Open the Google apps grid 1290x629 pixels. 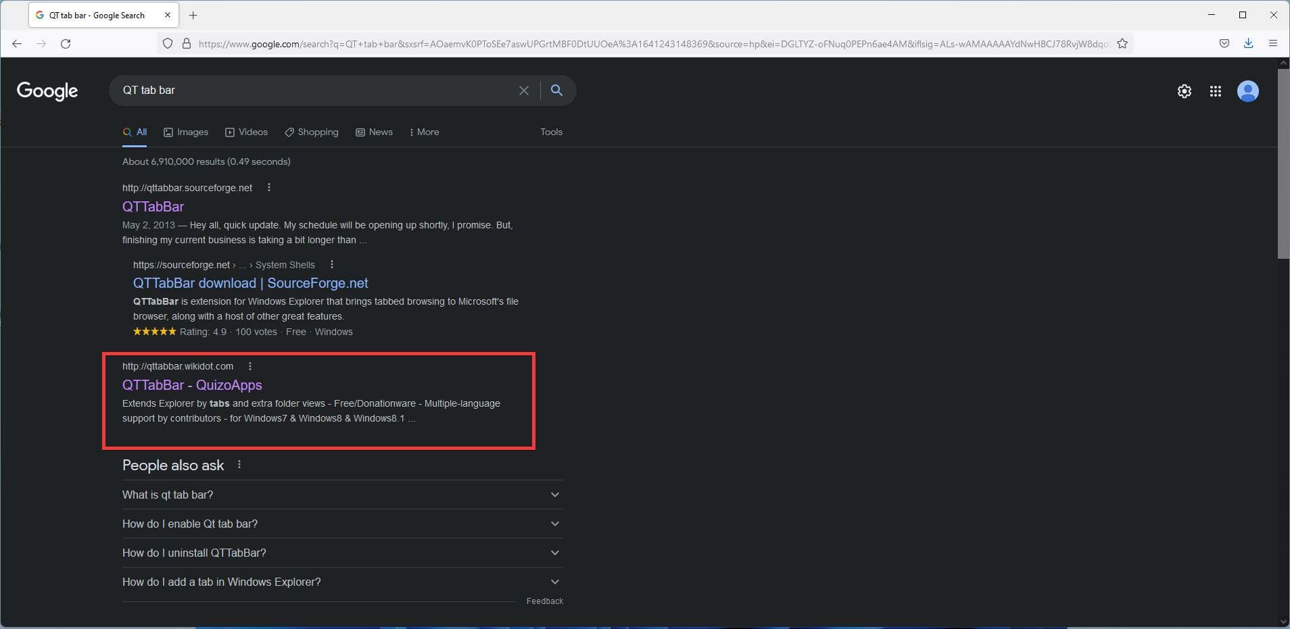[1215, 91]
